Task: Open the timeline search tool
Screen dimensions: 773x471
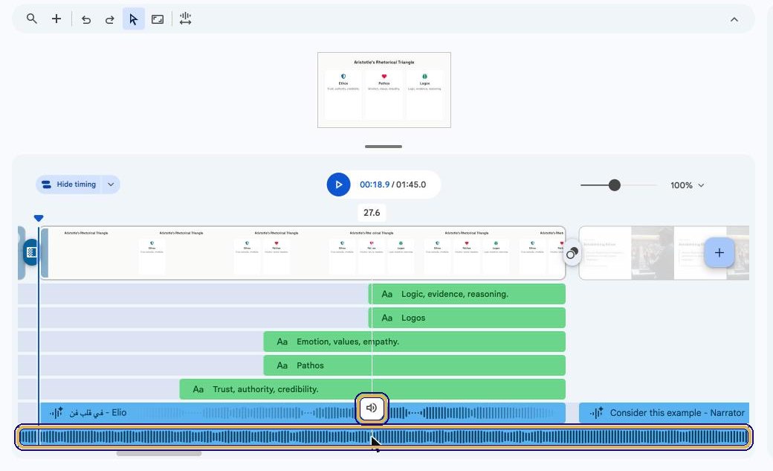Action: click(31, 19)
